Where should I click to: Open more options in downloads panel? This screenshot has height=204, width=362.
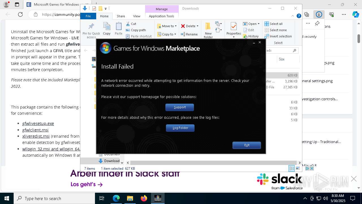(308, 24)
